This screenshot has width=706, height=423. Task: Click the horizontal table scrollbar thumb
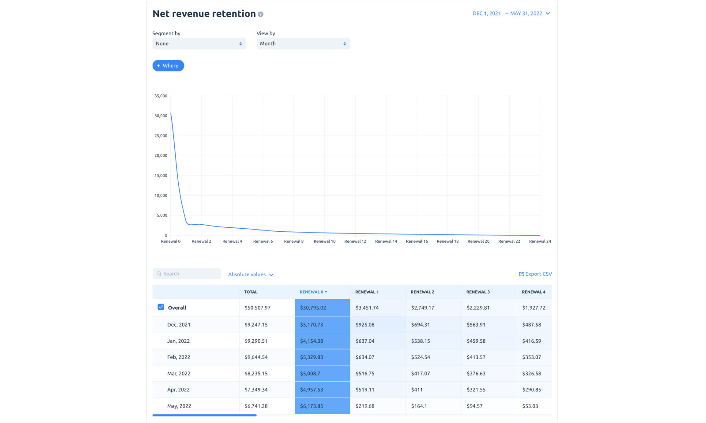tap(204, 415)
